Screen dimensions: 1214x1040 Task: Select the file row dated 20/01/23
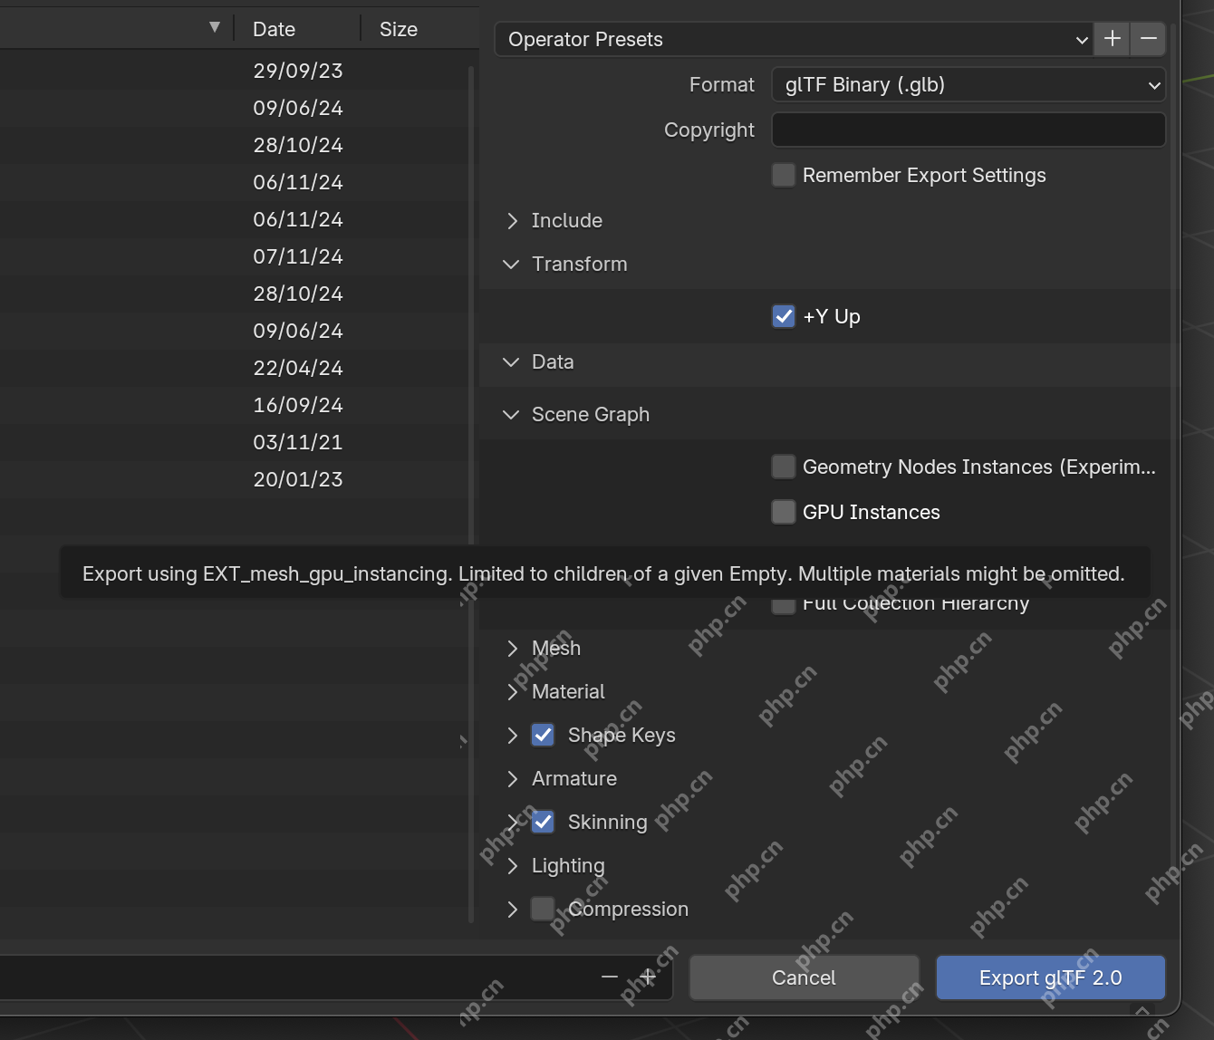234,479
